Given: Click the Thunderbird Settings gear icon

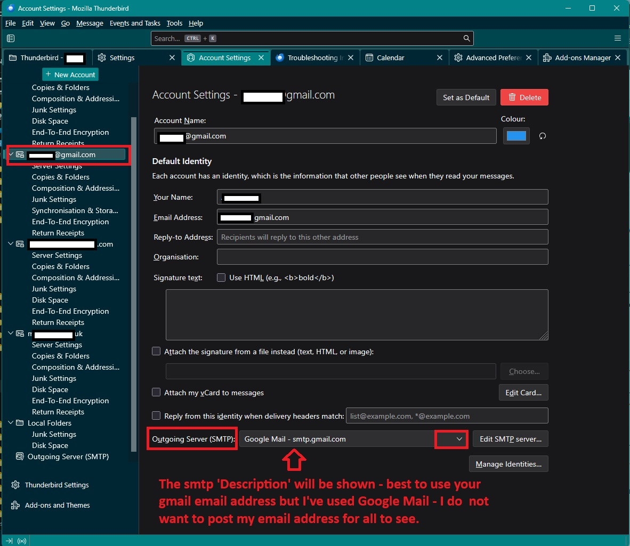Looking at the screenshot, I should [x=15, y=485].
